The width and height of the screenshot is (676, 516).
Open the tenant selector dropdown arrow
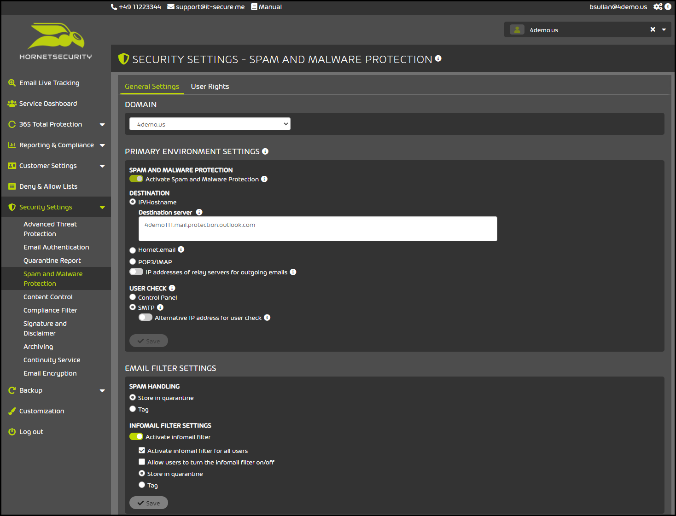[664, 30]
